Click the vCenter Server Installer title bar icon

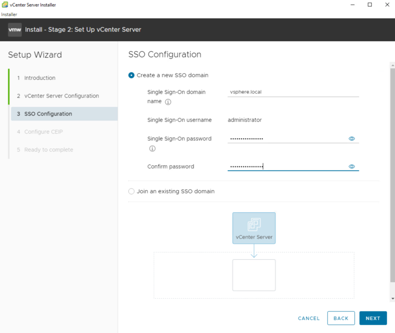click(x=5, y=5)
